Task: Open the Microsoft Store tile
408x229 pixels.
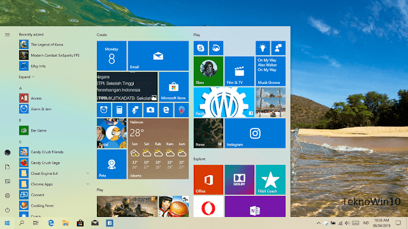Action: (x=173, y=87)
